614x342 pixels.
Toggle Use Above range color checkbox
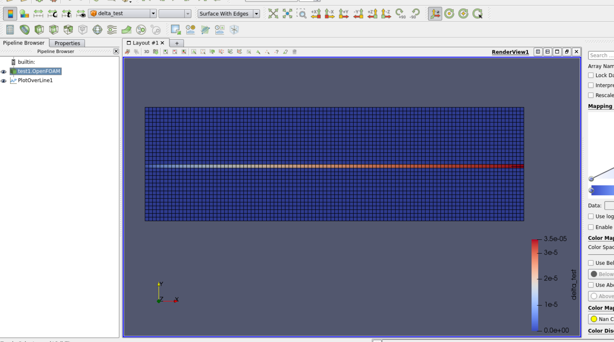click(x=591, y=285)
